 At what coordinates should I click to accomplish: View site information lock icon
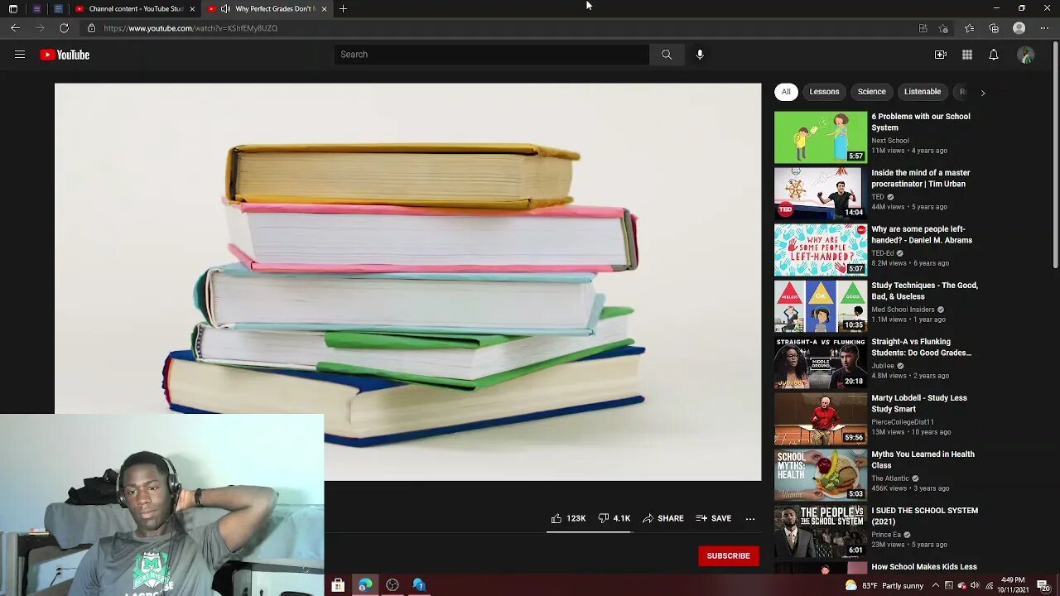pos(92,28)
